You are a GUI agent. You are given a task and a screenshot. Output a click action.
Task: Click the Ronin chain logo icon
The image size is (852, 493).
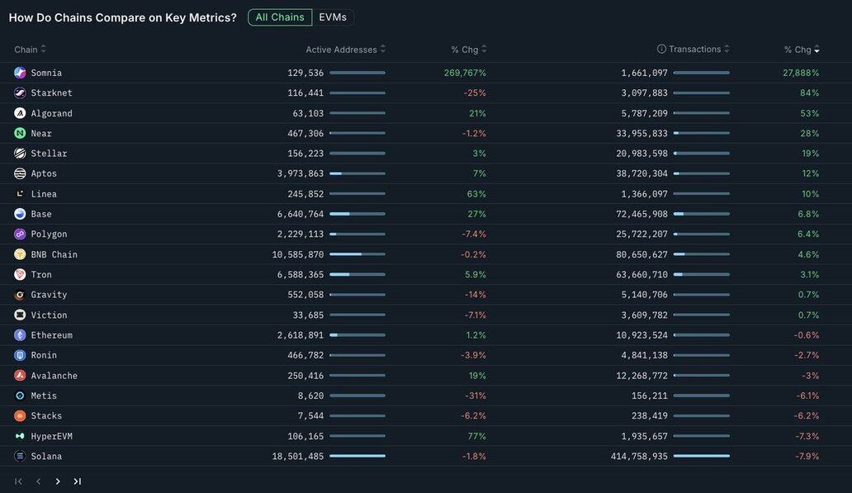click(20, 355)
